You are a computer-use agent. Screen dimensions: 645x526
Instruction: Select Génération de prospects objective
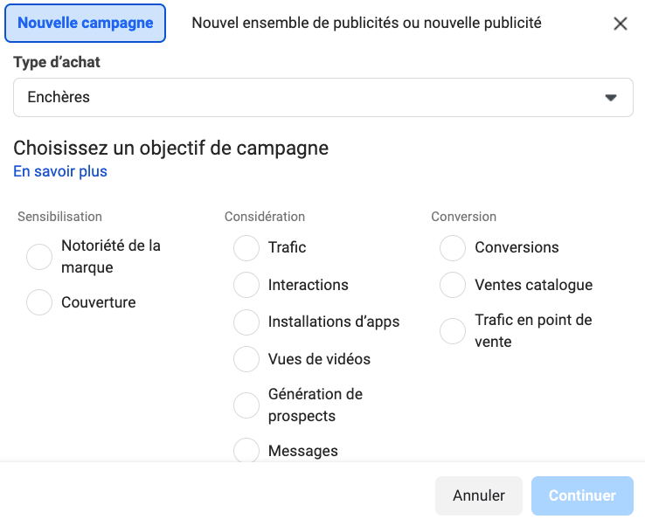click(x=246, y=405)
